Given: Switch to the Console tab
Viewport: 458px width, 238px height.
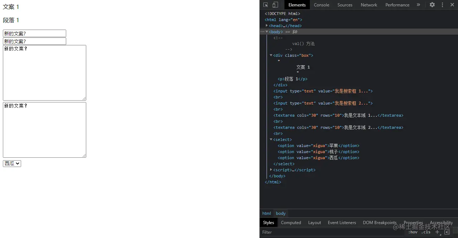Looking at the screenshot, I should click(x=321, y=5).
